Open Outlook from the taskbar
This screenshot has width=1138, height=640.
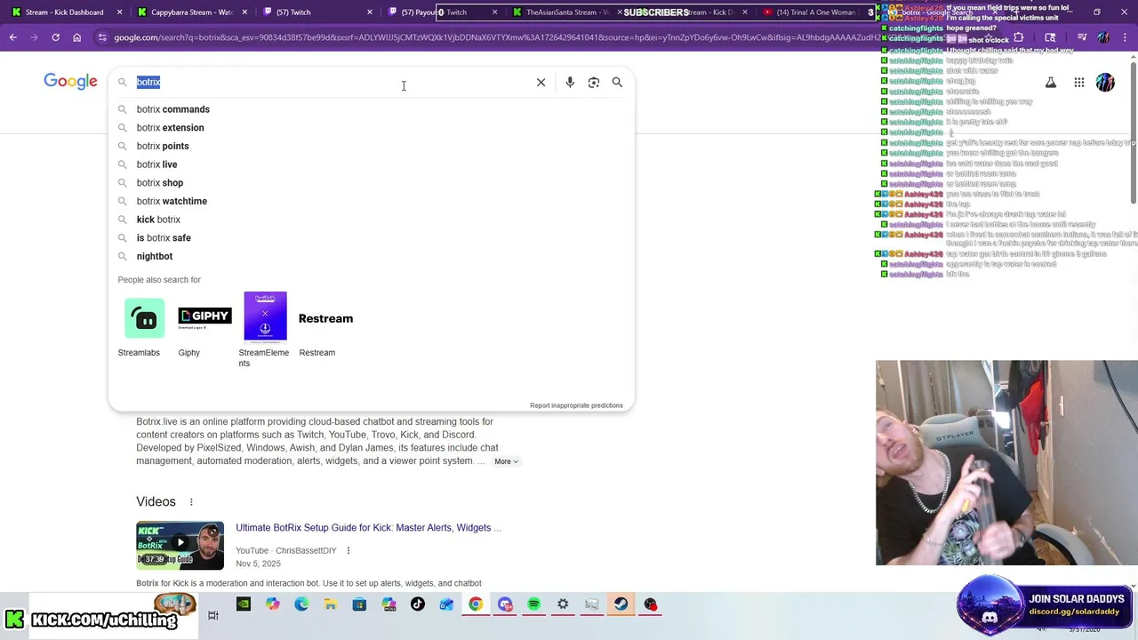446,604
